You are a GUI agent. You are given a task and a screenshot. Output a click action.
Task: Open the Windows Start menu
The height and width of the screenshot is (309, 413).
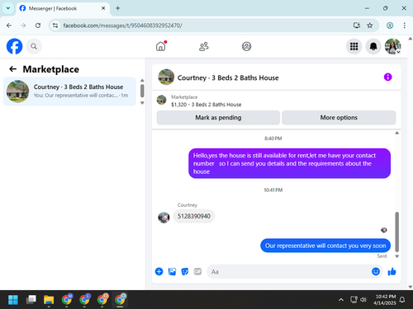coord(13,300)
